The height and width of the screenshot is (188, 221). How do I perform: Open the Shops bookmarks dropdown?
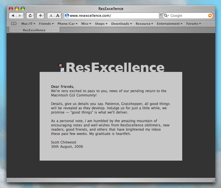[x=101, y=24]
